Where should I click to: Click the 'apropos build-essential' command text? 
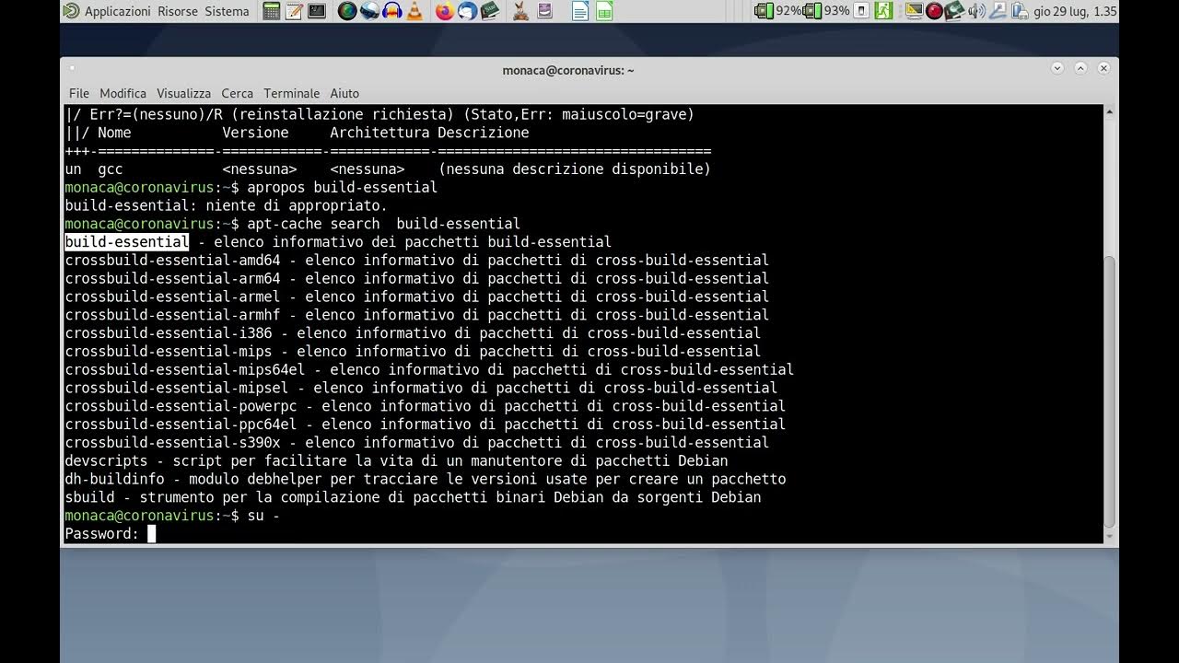(x=343, y=188)
